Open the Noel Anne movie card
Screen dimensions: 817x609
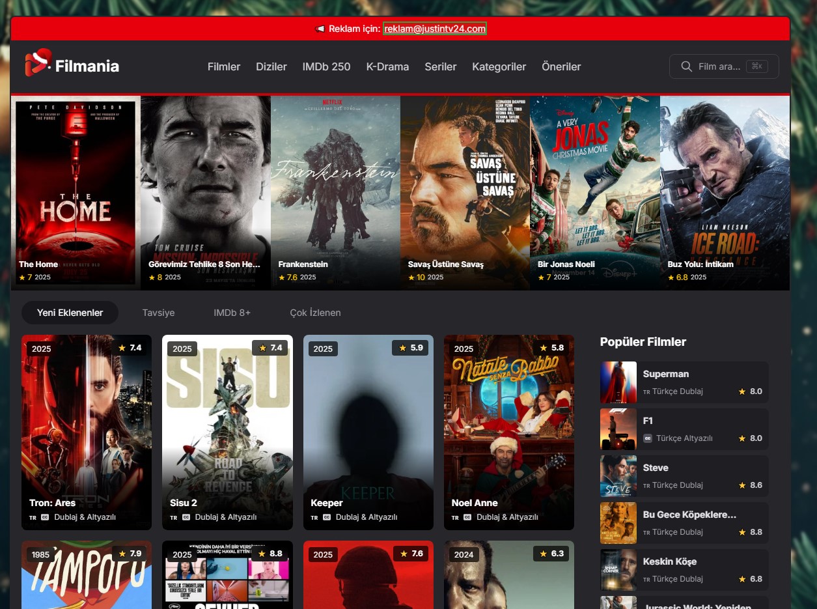click(x=508, y=432)
